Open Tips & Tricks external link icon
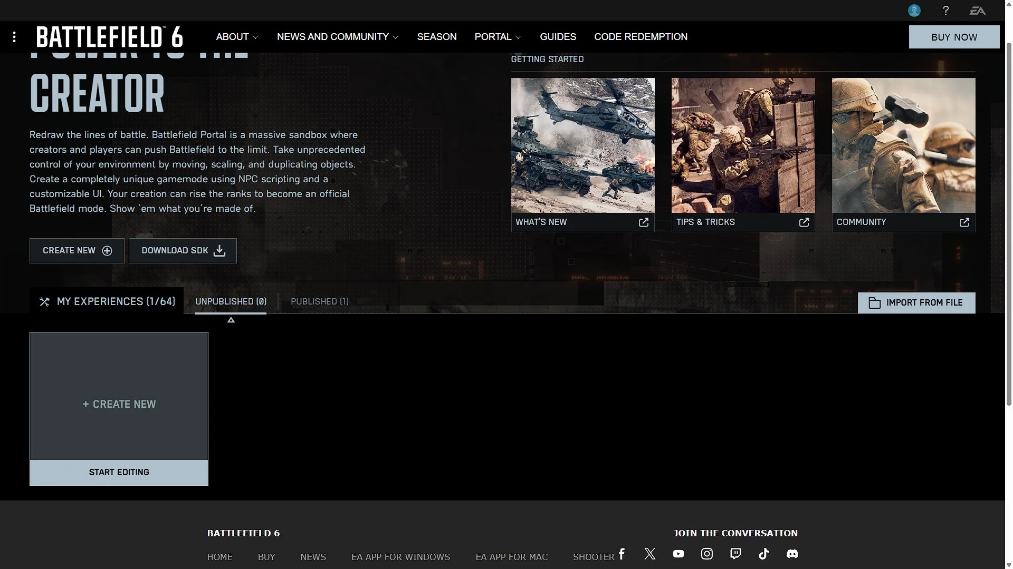This screenshot has width=1013, height=569. pos(804,222)
